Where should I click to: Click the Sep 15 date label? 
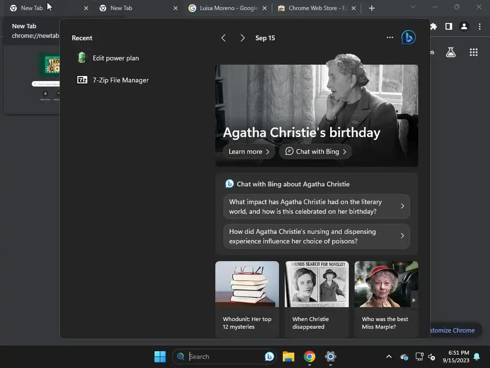(x=265, y=38)
